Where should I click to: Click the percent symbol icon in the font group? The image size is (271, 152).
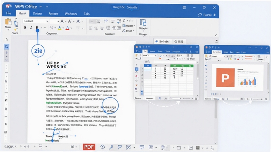[51, 28]
